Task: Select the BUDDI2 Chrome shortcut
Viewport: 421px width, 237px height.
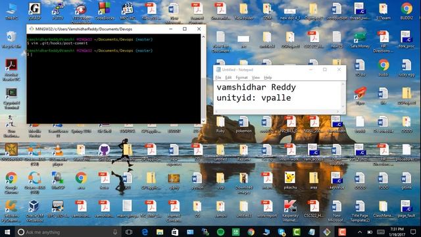Action: pyautogui.click(x=407, y=11)
